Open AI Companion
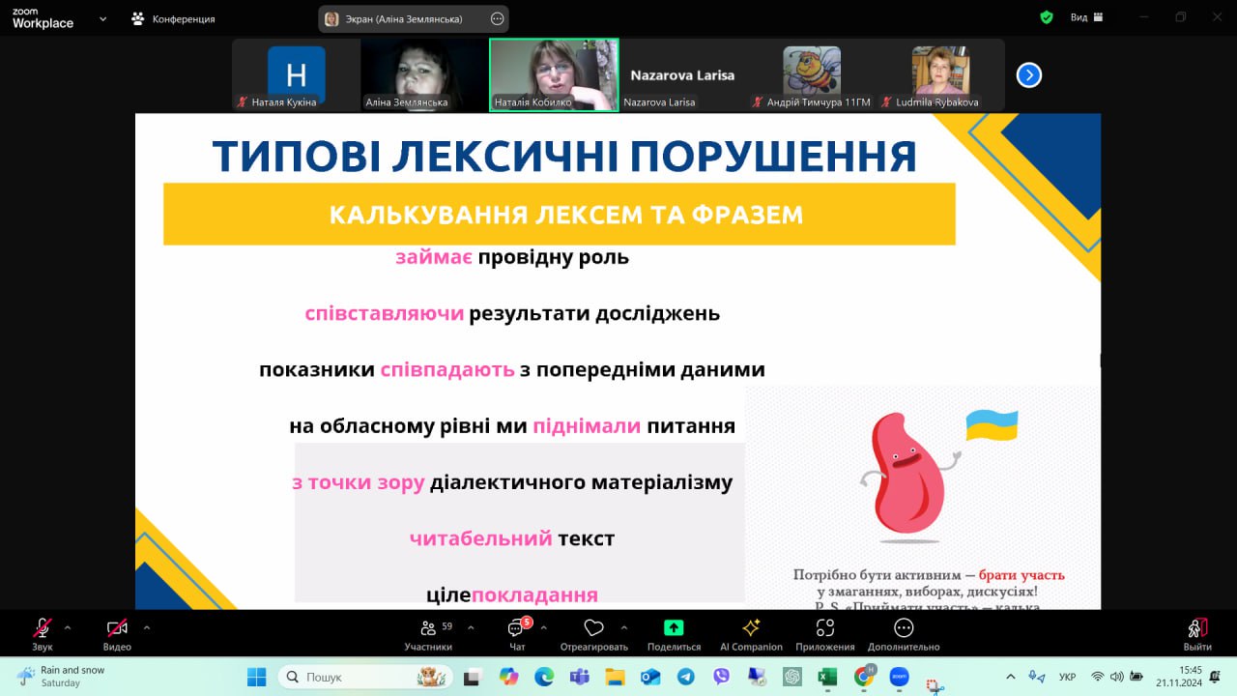Image resolution: width=1237 pixels, height=696 pixels. [751, 634]
